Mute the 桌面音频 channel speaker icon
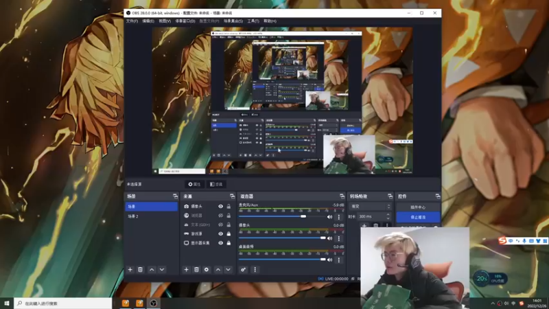 click(x=329, y=260)
